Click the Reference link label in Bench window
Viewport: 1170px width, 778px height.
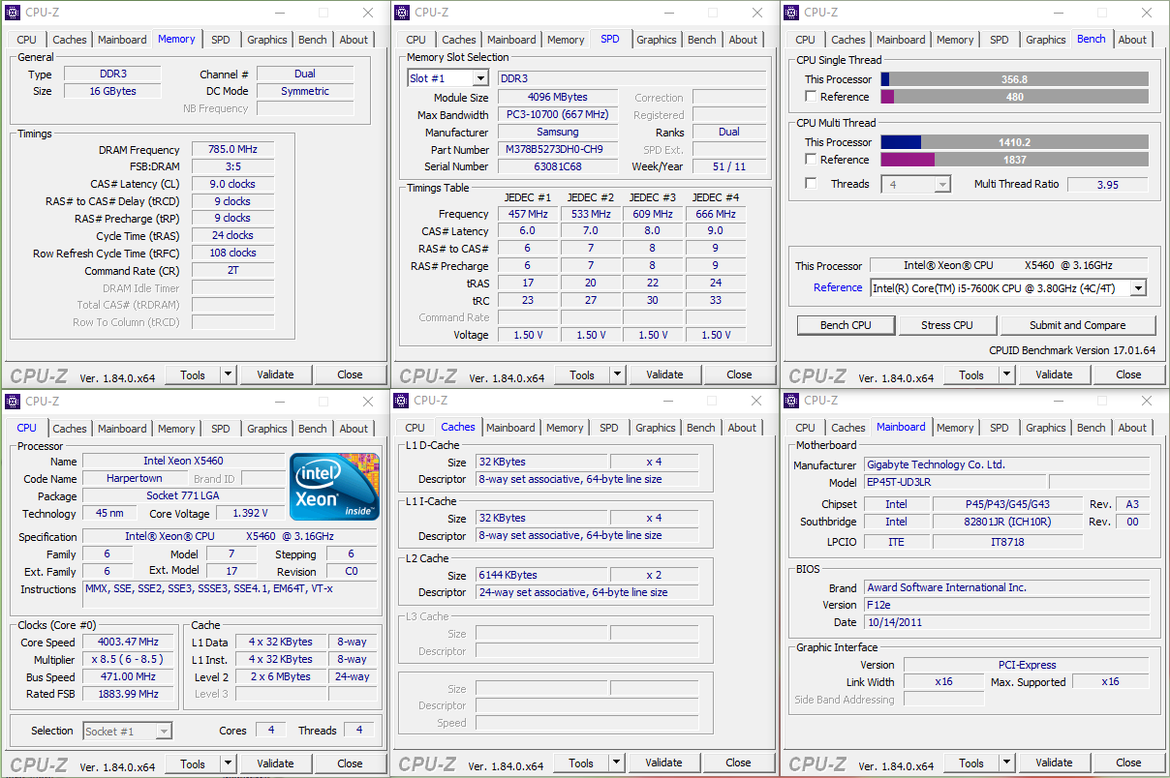click(x=838, y=287)
